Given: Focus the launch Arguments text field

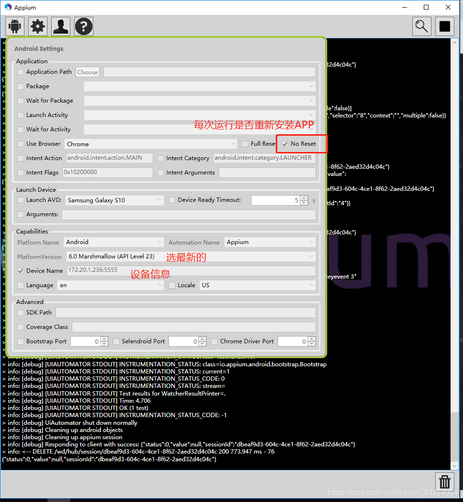Looking at the screenshot, I should point(189,214).
